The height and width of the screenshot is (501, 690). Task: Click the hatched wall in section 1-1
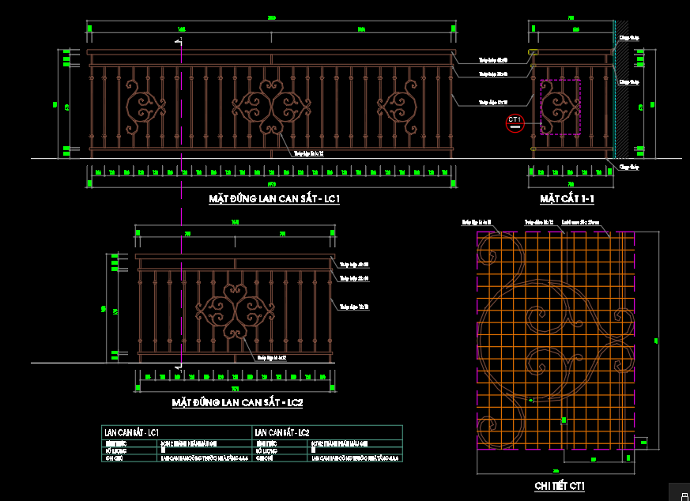click(x=623, y=95)
